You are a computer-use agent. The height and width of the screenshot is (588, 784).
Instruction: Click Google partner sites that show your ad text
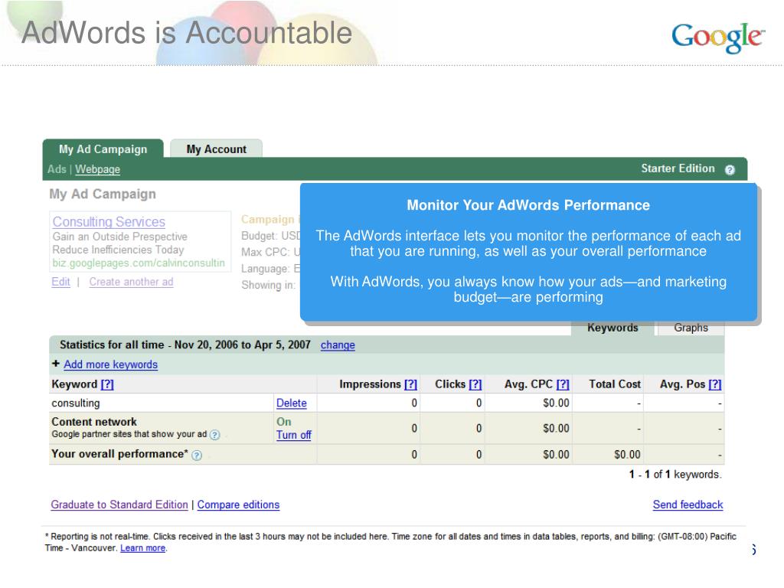(129, 434)
